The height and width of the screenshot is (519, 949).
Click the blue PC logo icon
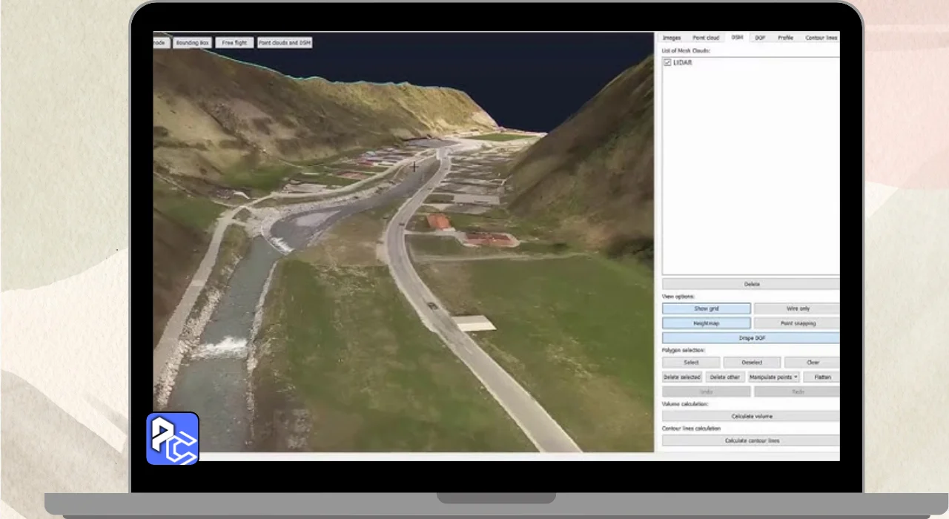pyautogui.click(x=172, y=438)
